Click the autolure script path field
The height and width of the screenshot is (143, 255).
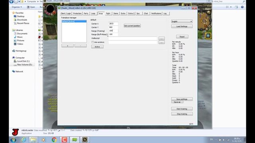click(133, 42)
